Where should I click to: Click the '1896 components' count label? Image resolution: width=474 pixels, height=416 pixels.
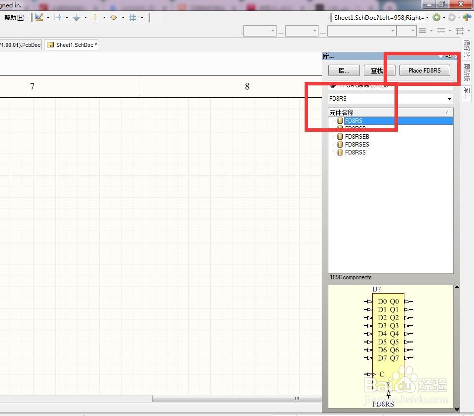click(x=351, y=277)
